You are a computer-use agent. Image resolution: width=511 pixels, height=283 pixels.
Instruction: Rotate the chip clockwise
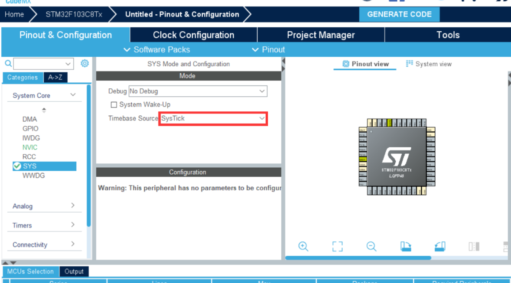coord(406,246)
